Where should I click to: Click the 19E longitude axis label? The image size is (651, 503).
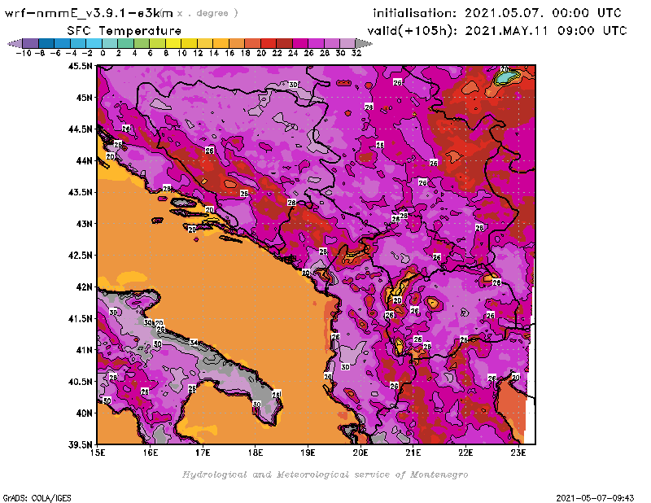pos(308,453)
